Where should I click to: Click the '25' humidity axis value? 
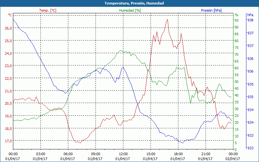(x=237, y=116)
